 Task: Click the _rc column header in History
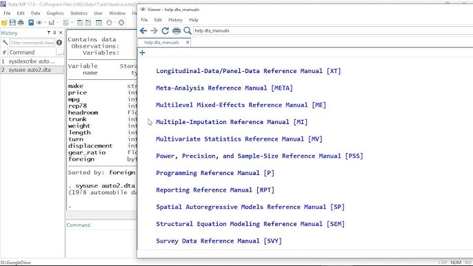click(61, 52)
